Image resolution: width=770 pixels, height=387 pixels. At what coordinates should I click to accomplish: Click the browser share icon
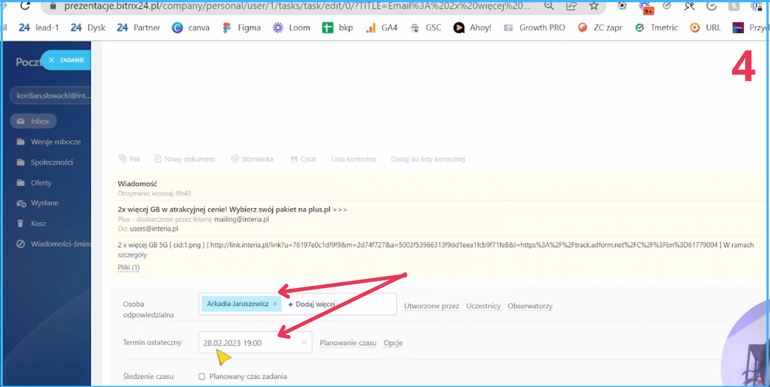(571, 6)
